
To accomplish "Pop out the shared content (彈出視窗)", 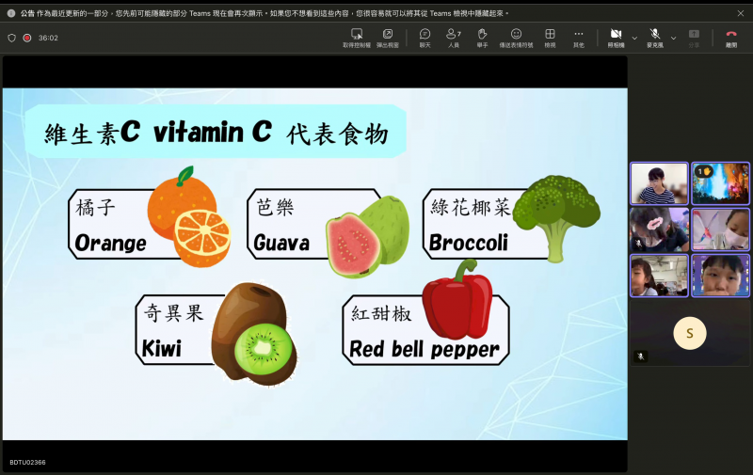I will point(388,38).
